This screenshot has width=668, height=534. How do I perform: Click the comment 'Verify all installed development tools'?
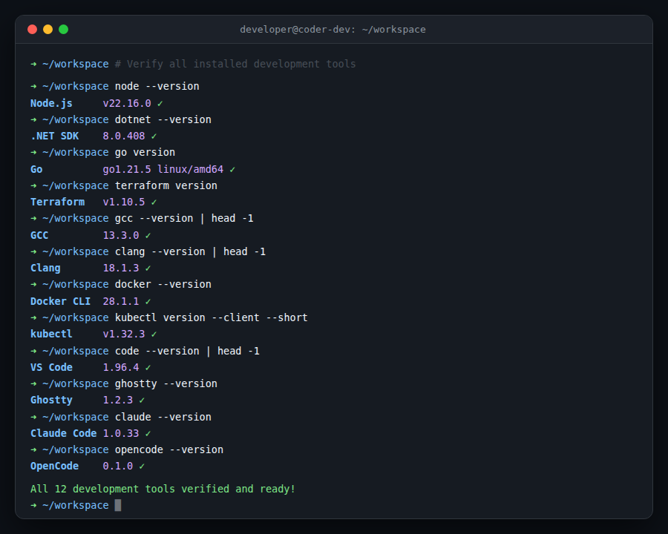point(235,64)
